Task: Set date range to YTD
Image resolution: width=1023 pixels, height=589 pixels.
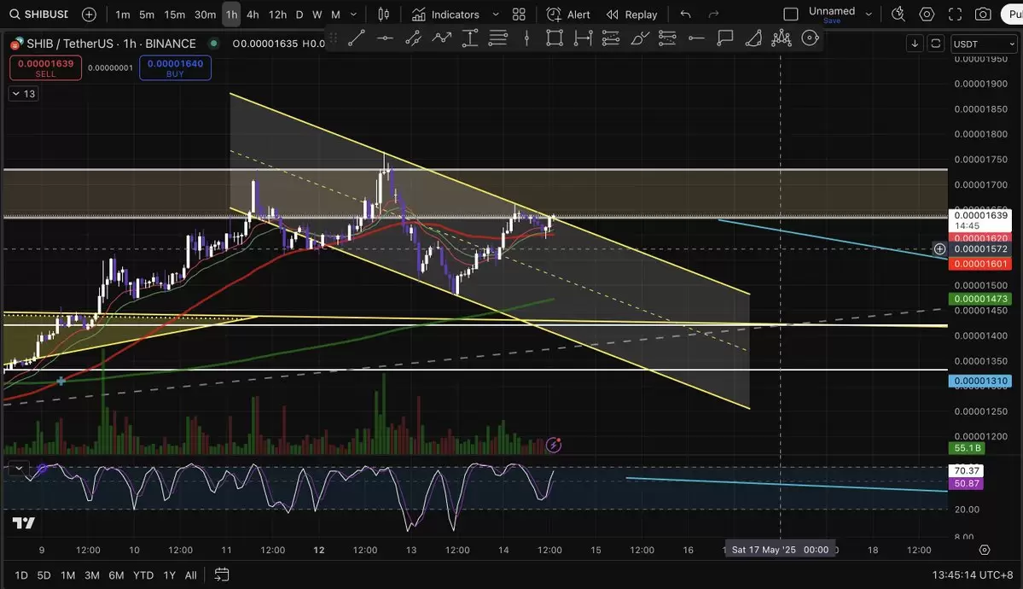Action: [142, 575]
